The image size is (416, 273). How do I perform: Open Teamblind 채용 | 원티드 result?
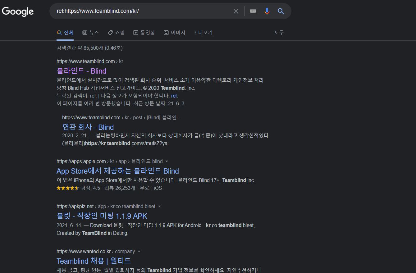(x=94, y=261)
